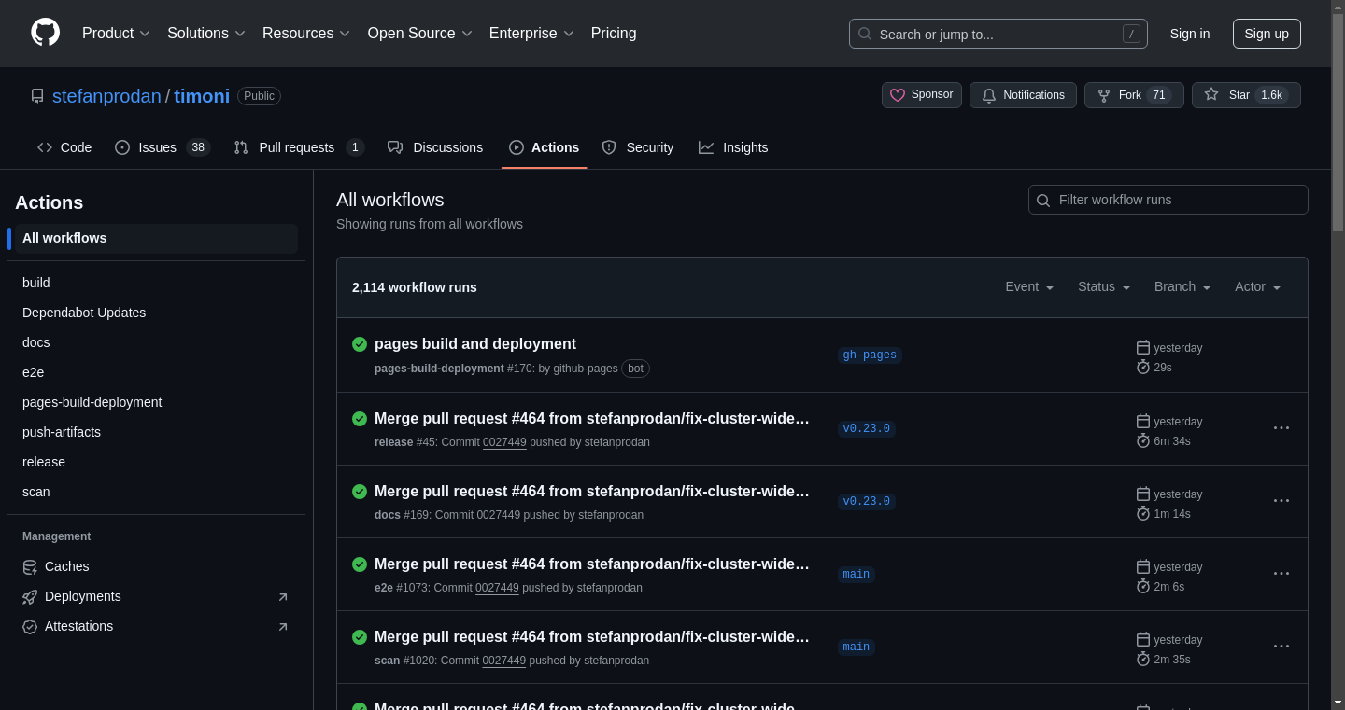Viewport: 1345px width, 710px height.
Task: Expand the Product menu
Action: tap(116, 34)
